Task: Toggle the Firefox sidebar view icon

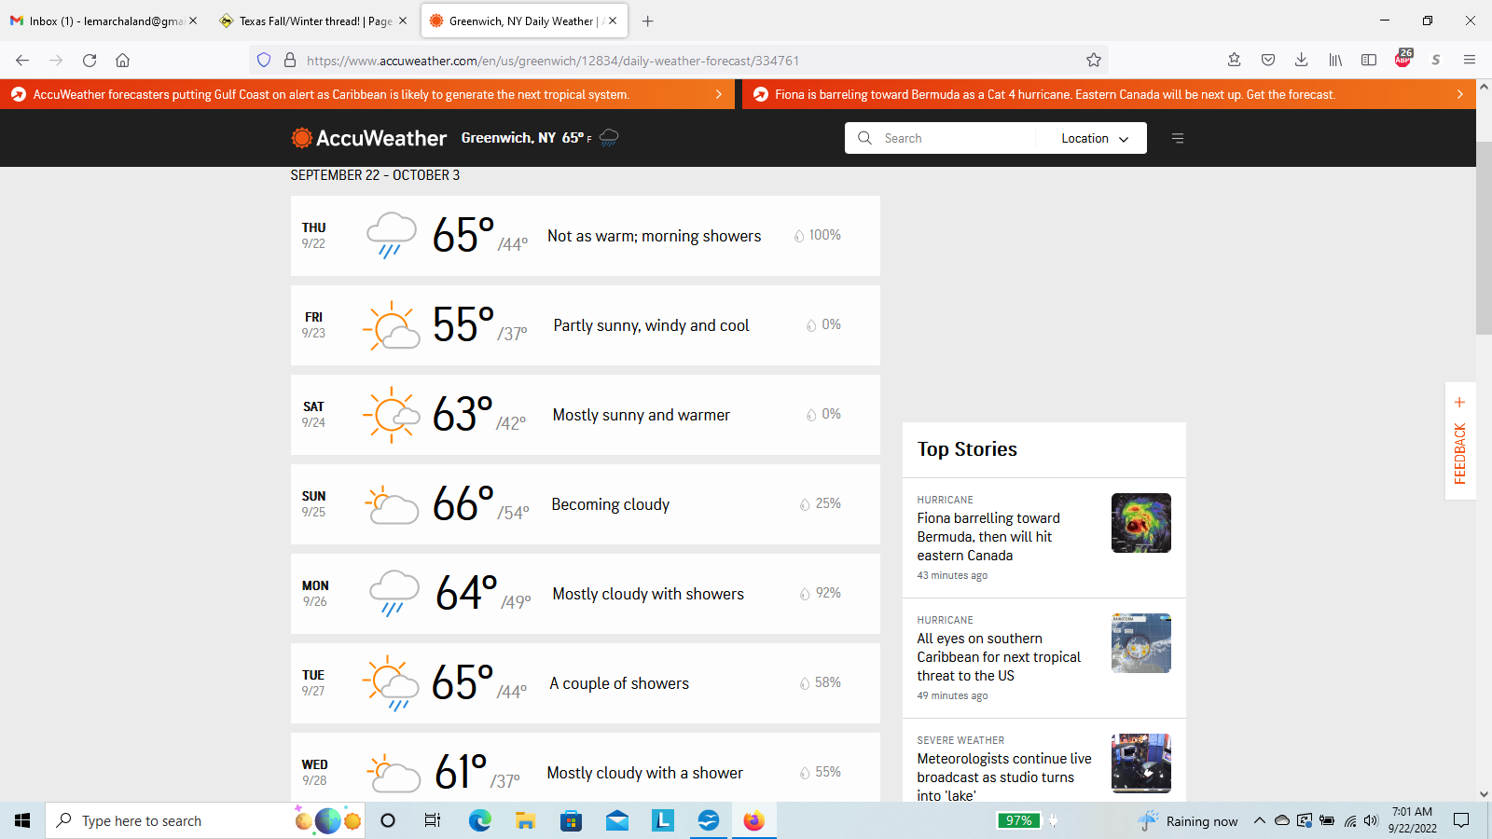Action: pos(1369,61)
